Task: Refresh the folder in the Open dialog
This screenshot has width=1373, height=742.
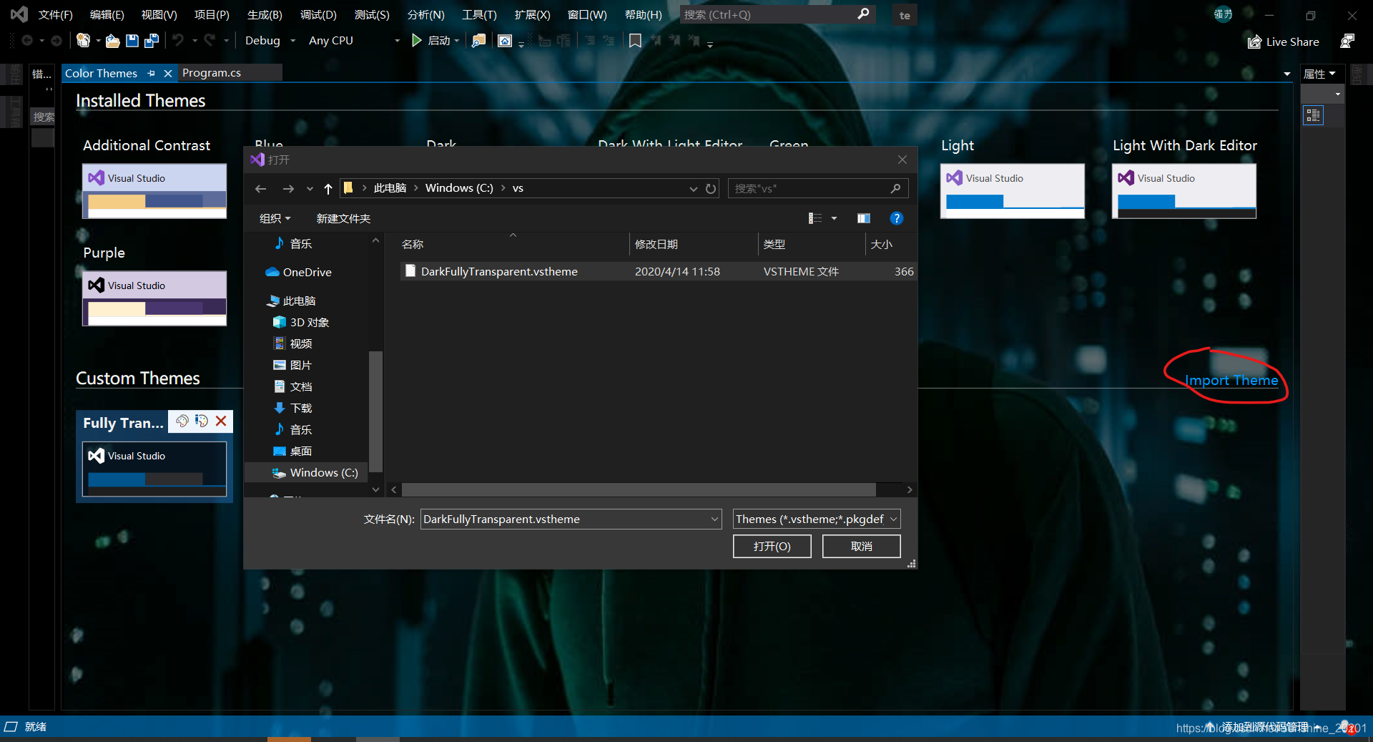Action: 711,189
